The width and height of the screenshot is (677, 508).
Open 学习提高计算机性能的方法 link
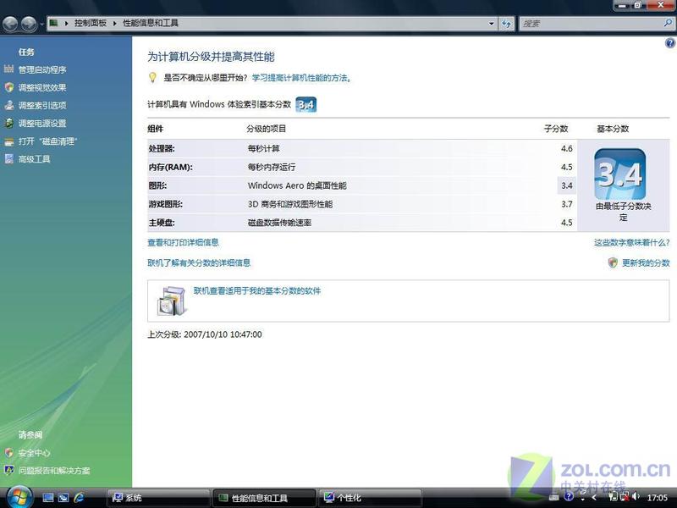tap(302, 78)
